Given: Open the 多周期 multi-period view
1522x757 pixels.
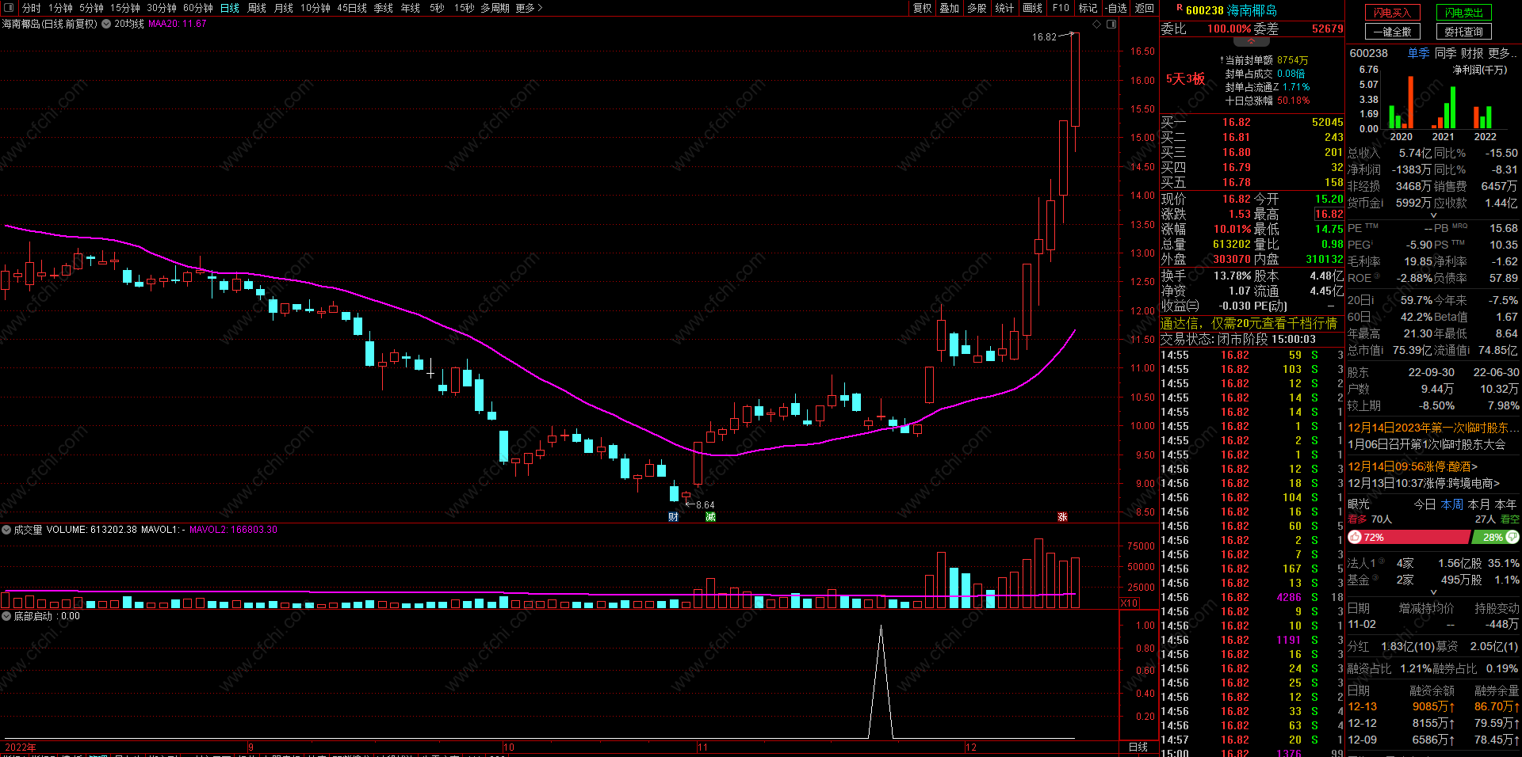Looking at the screenshot, I should point(495,8).
